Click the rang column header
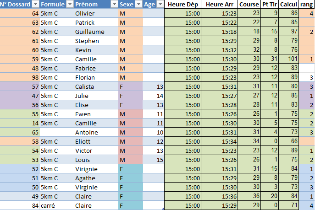The height and width of the screenshot is (210, 315). pyautogui.click(x=307, y=5)
